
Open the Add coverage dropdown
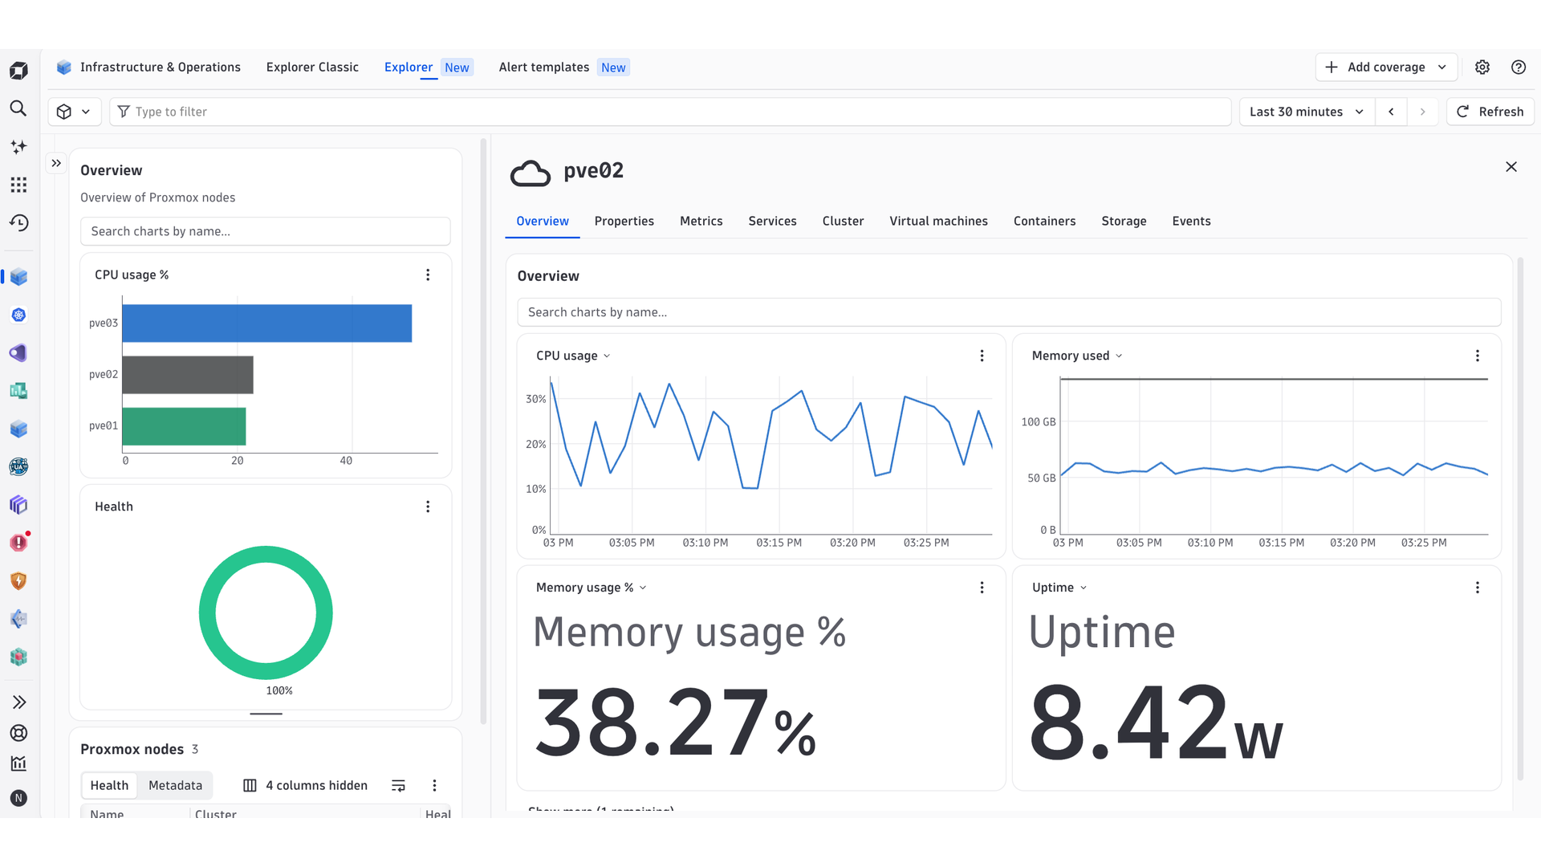(x=1386, y=67)
